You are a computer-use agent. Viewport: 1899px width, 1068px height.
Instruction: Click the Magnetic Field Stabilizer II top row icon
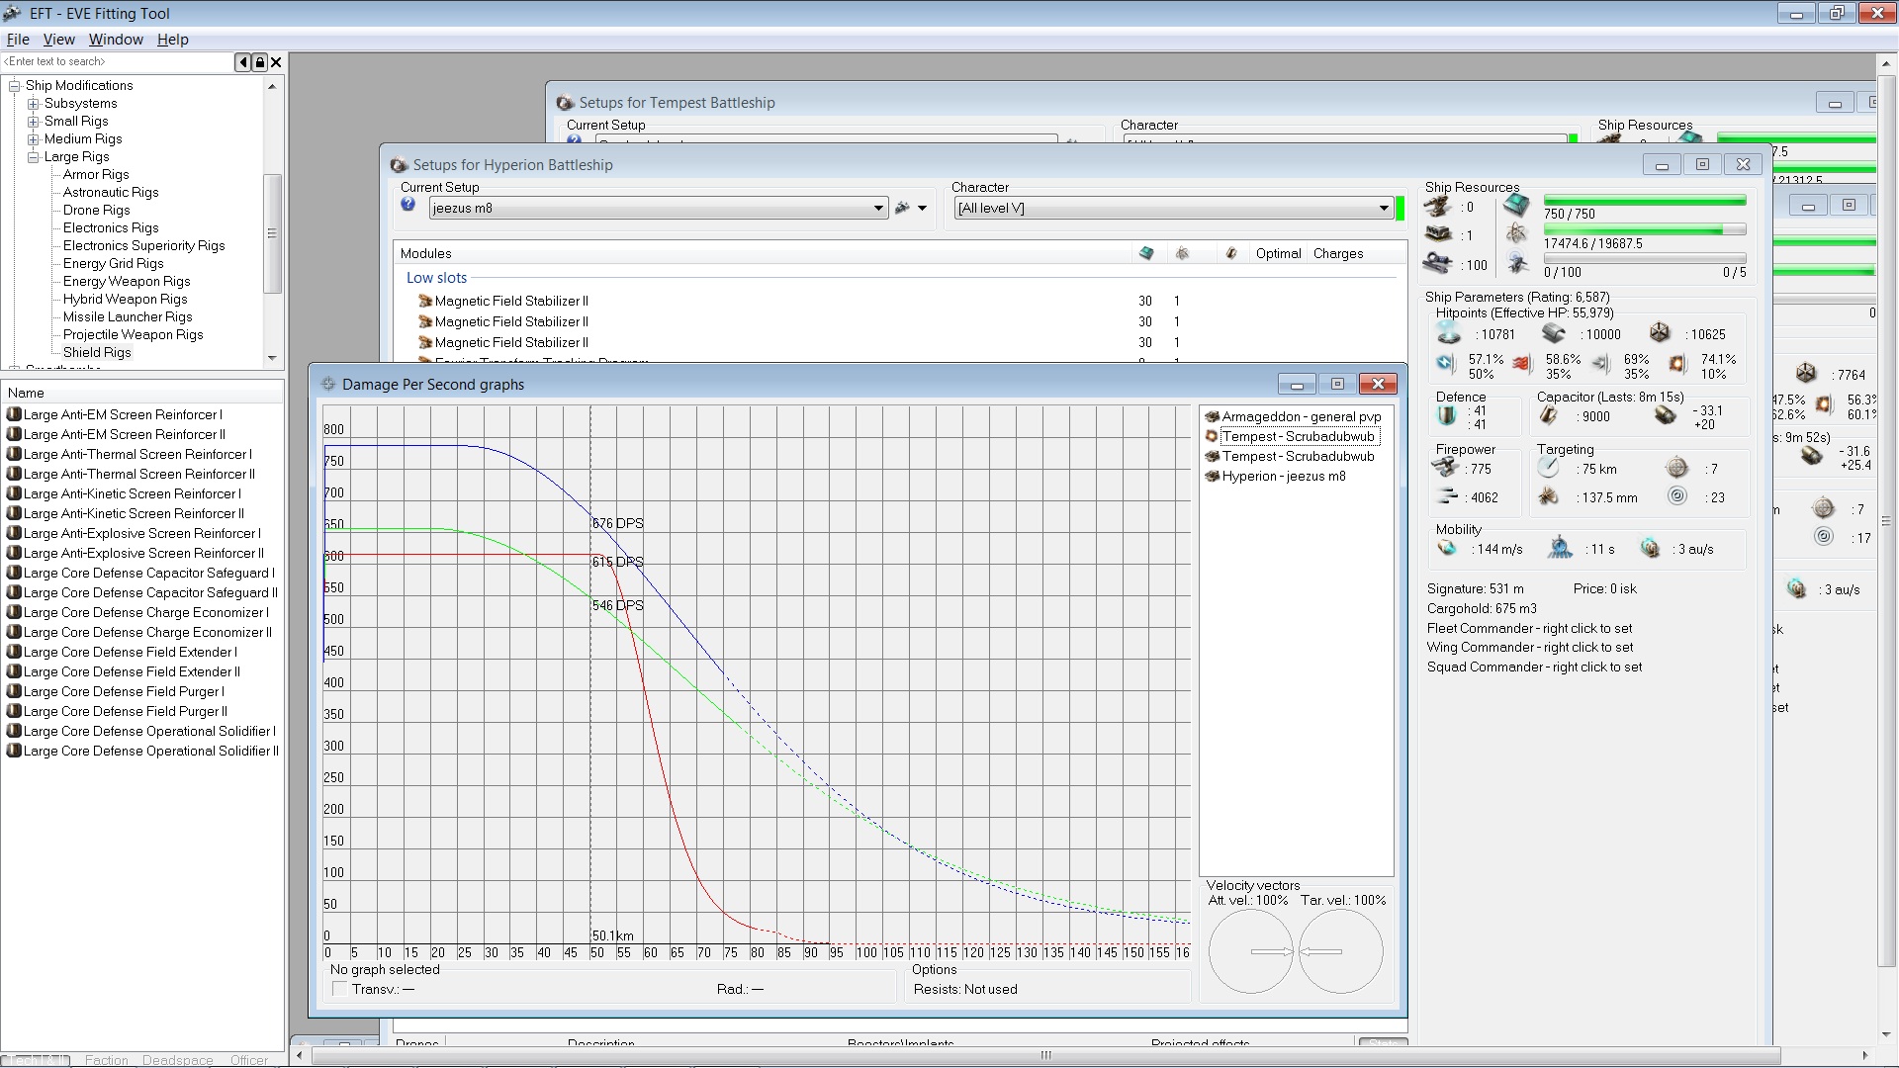pos(425,301)
